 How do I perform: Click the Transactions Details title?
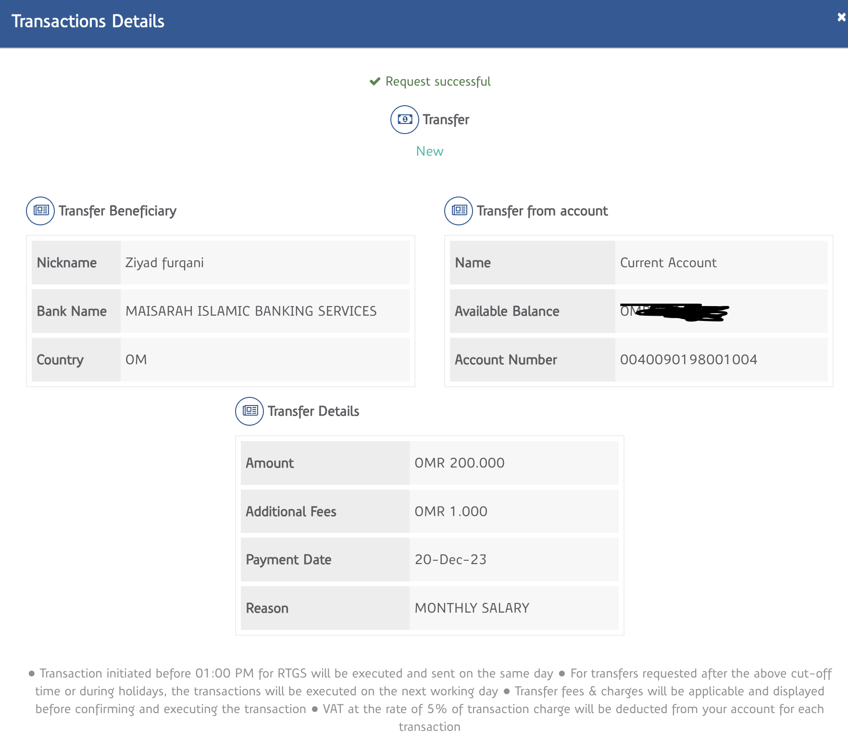tap(88, 22)
